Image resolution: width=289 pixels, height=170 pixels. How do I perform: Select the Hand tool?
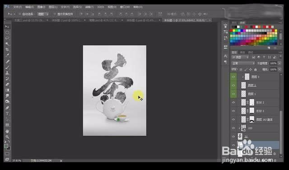tap(7, 132)
